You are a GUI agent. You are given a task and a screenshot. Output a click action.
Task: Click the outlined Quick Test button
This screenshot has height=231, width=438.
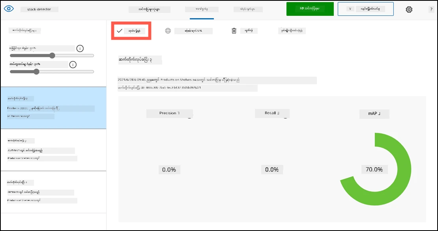(366, 9)
